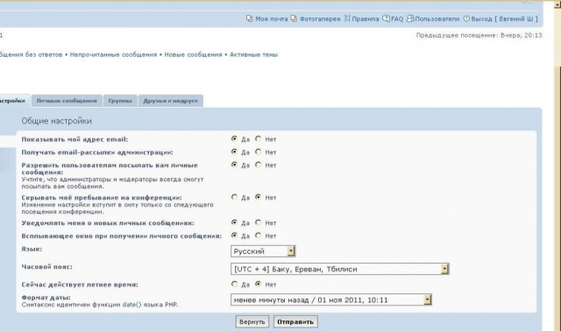Select Да for email-рассылки администрации
This screenshot has width=561, height=331.
pyautogui.click(x=234, y=151)
